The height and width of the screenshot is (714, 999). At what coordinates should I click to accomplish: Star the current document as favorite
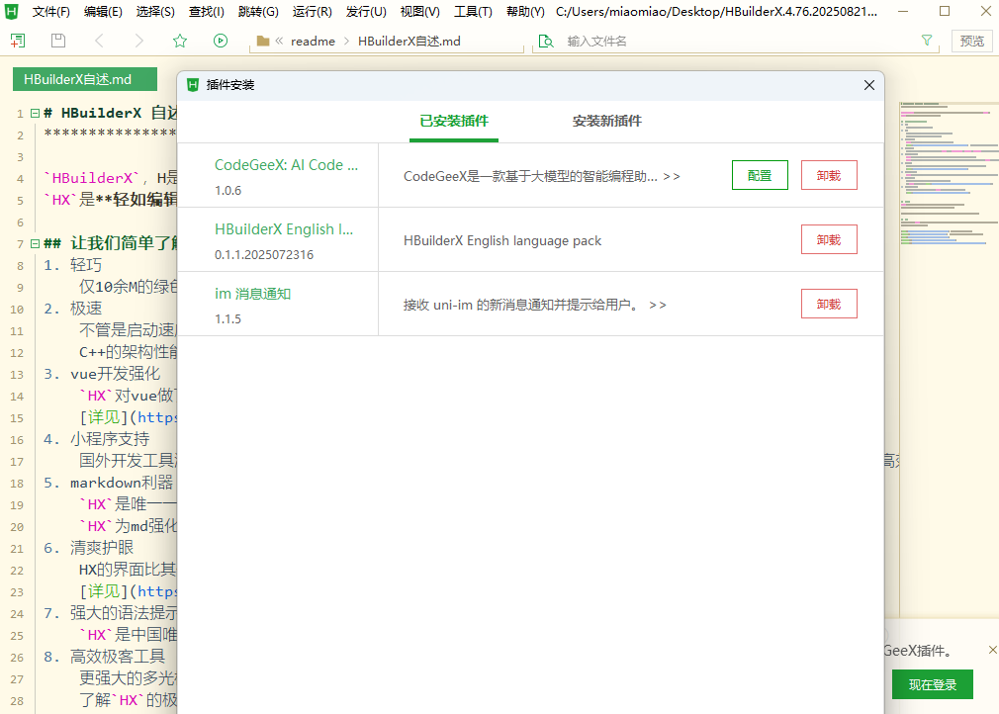pos(180,41)
